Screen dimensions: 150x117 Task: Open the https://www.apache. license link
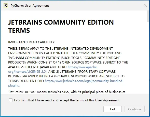pyautogui.click(x=83, y=67)
